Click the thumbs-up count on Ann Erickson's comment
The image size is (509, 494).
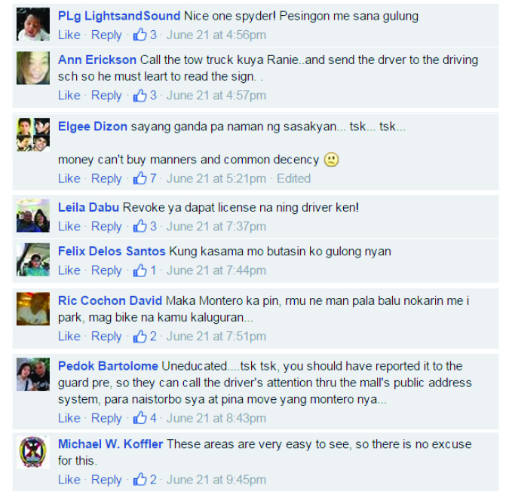pos(153,96)
